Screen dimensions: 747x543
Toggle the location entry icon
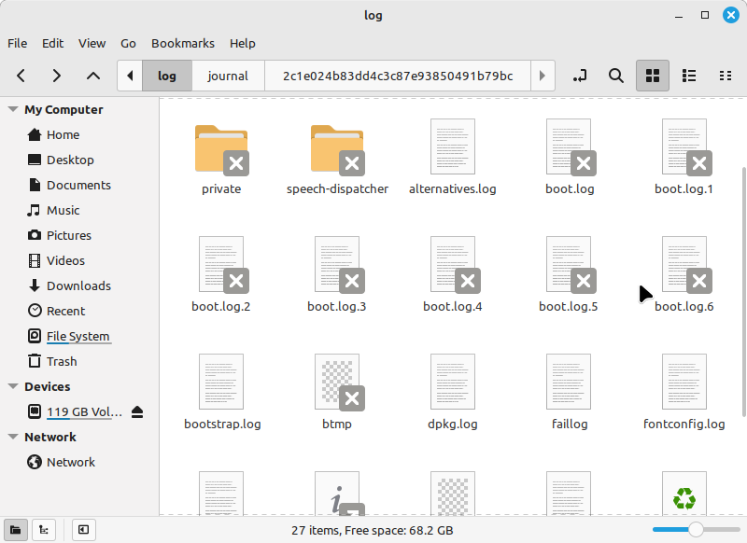pyautogui.click(x=580, y=76)
